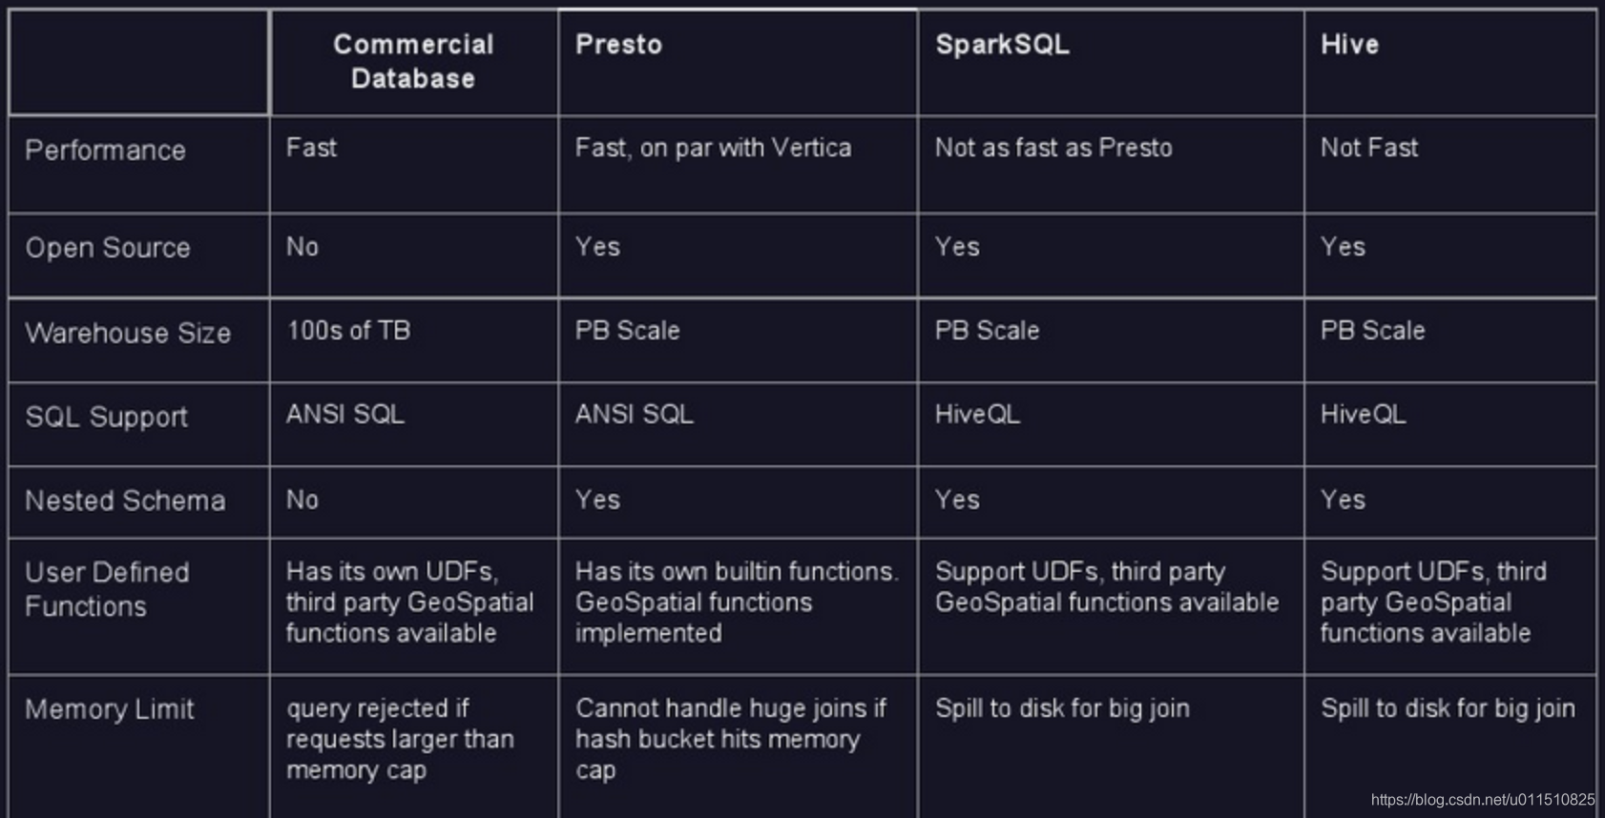Open the blog.csdn.net watermark link
This screenshot has height=818, width=1605.
[x=1482, y=800]
